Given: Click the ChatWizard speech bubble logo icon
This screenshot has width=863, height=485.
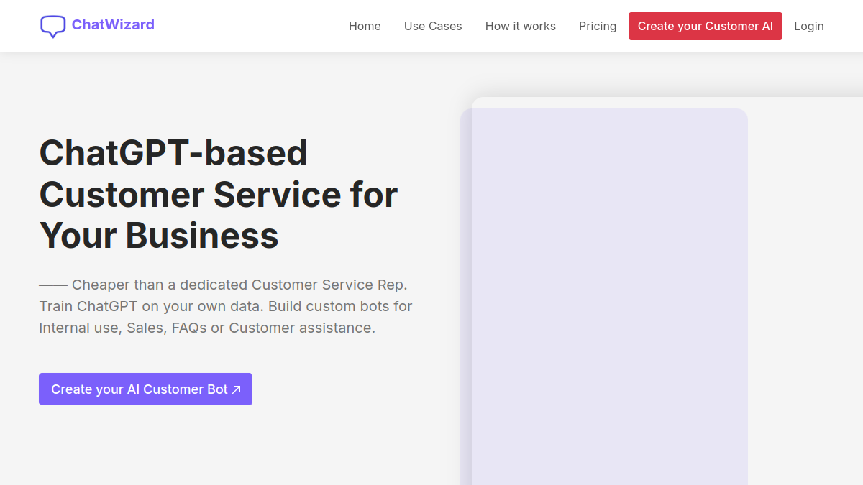Looking at the screenshot, I should click(52, 27).
